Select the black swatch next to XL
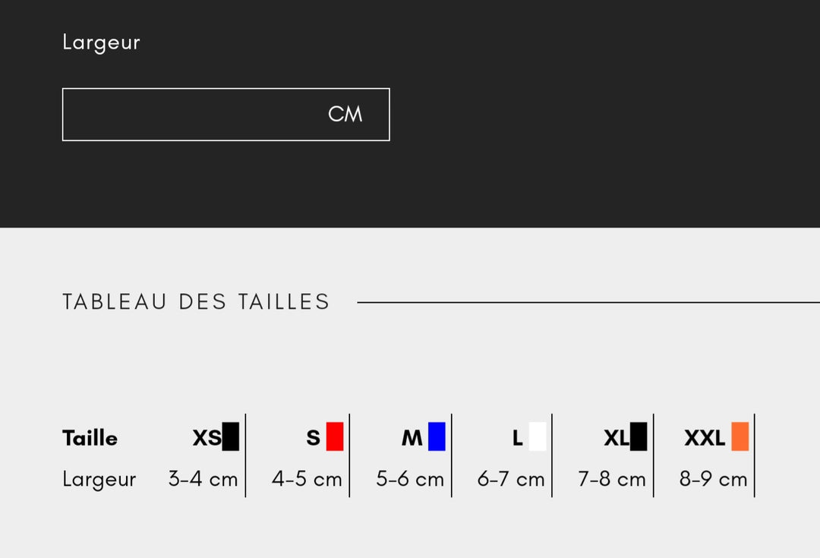 [639, 437]
